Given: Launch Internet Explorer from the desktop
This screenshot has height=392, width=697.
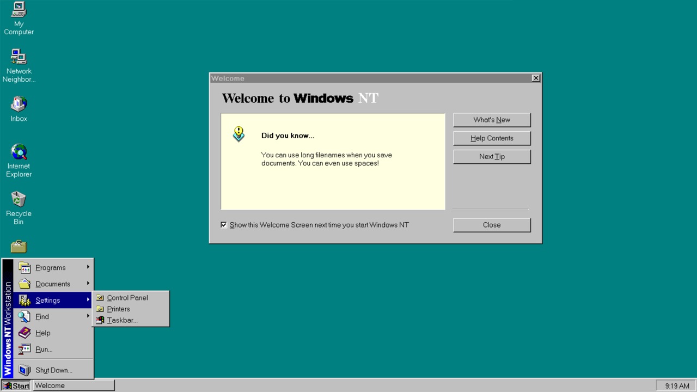Looking at the screenshot, I should coord(19,152).
